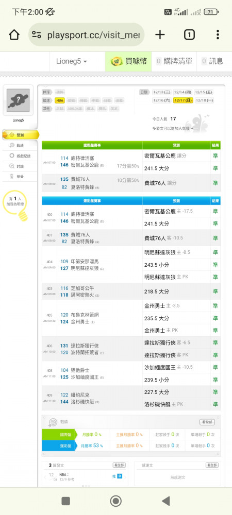This screenshot has width=232, height=515.
Task: Open the 戰績 sidebar menu item
Action: 21,145
